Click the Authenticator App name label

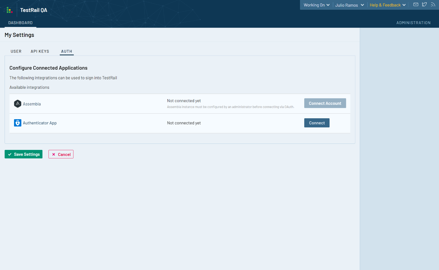pyautogui.click(x=40, y=123)
